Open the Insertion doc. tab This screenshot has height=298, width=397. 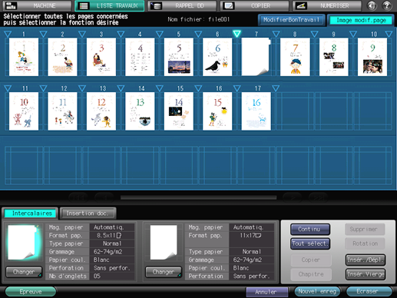click(x=88, y=214)
